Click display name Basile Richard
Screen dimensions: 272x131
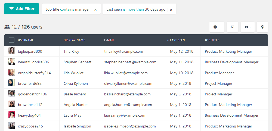[x=75, y=94]
